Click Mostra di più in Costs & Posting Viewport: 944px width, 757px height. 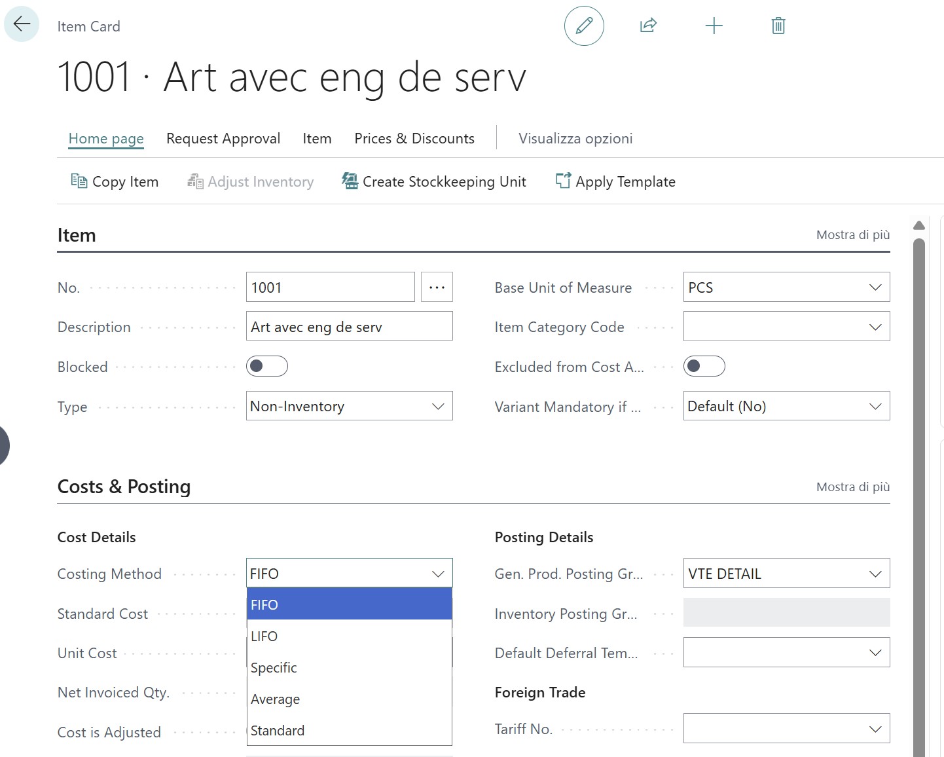click(x=852, y=487)
